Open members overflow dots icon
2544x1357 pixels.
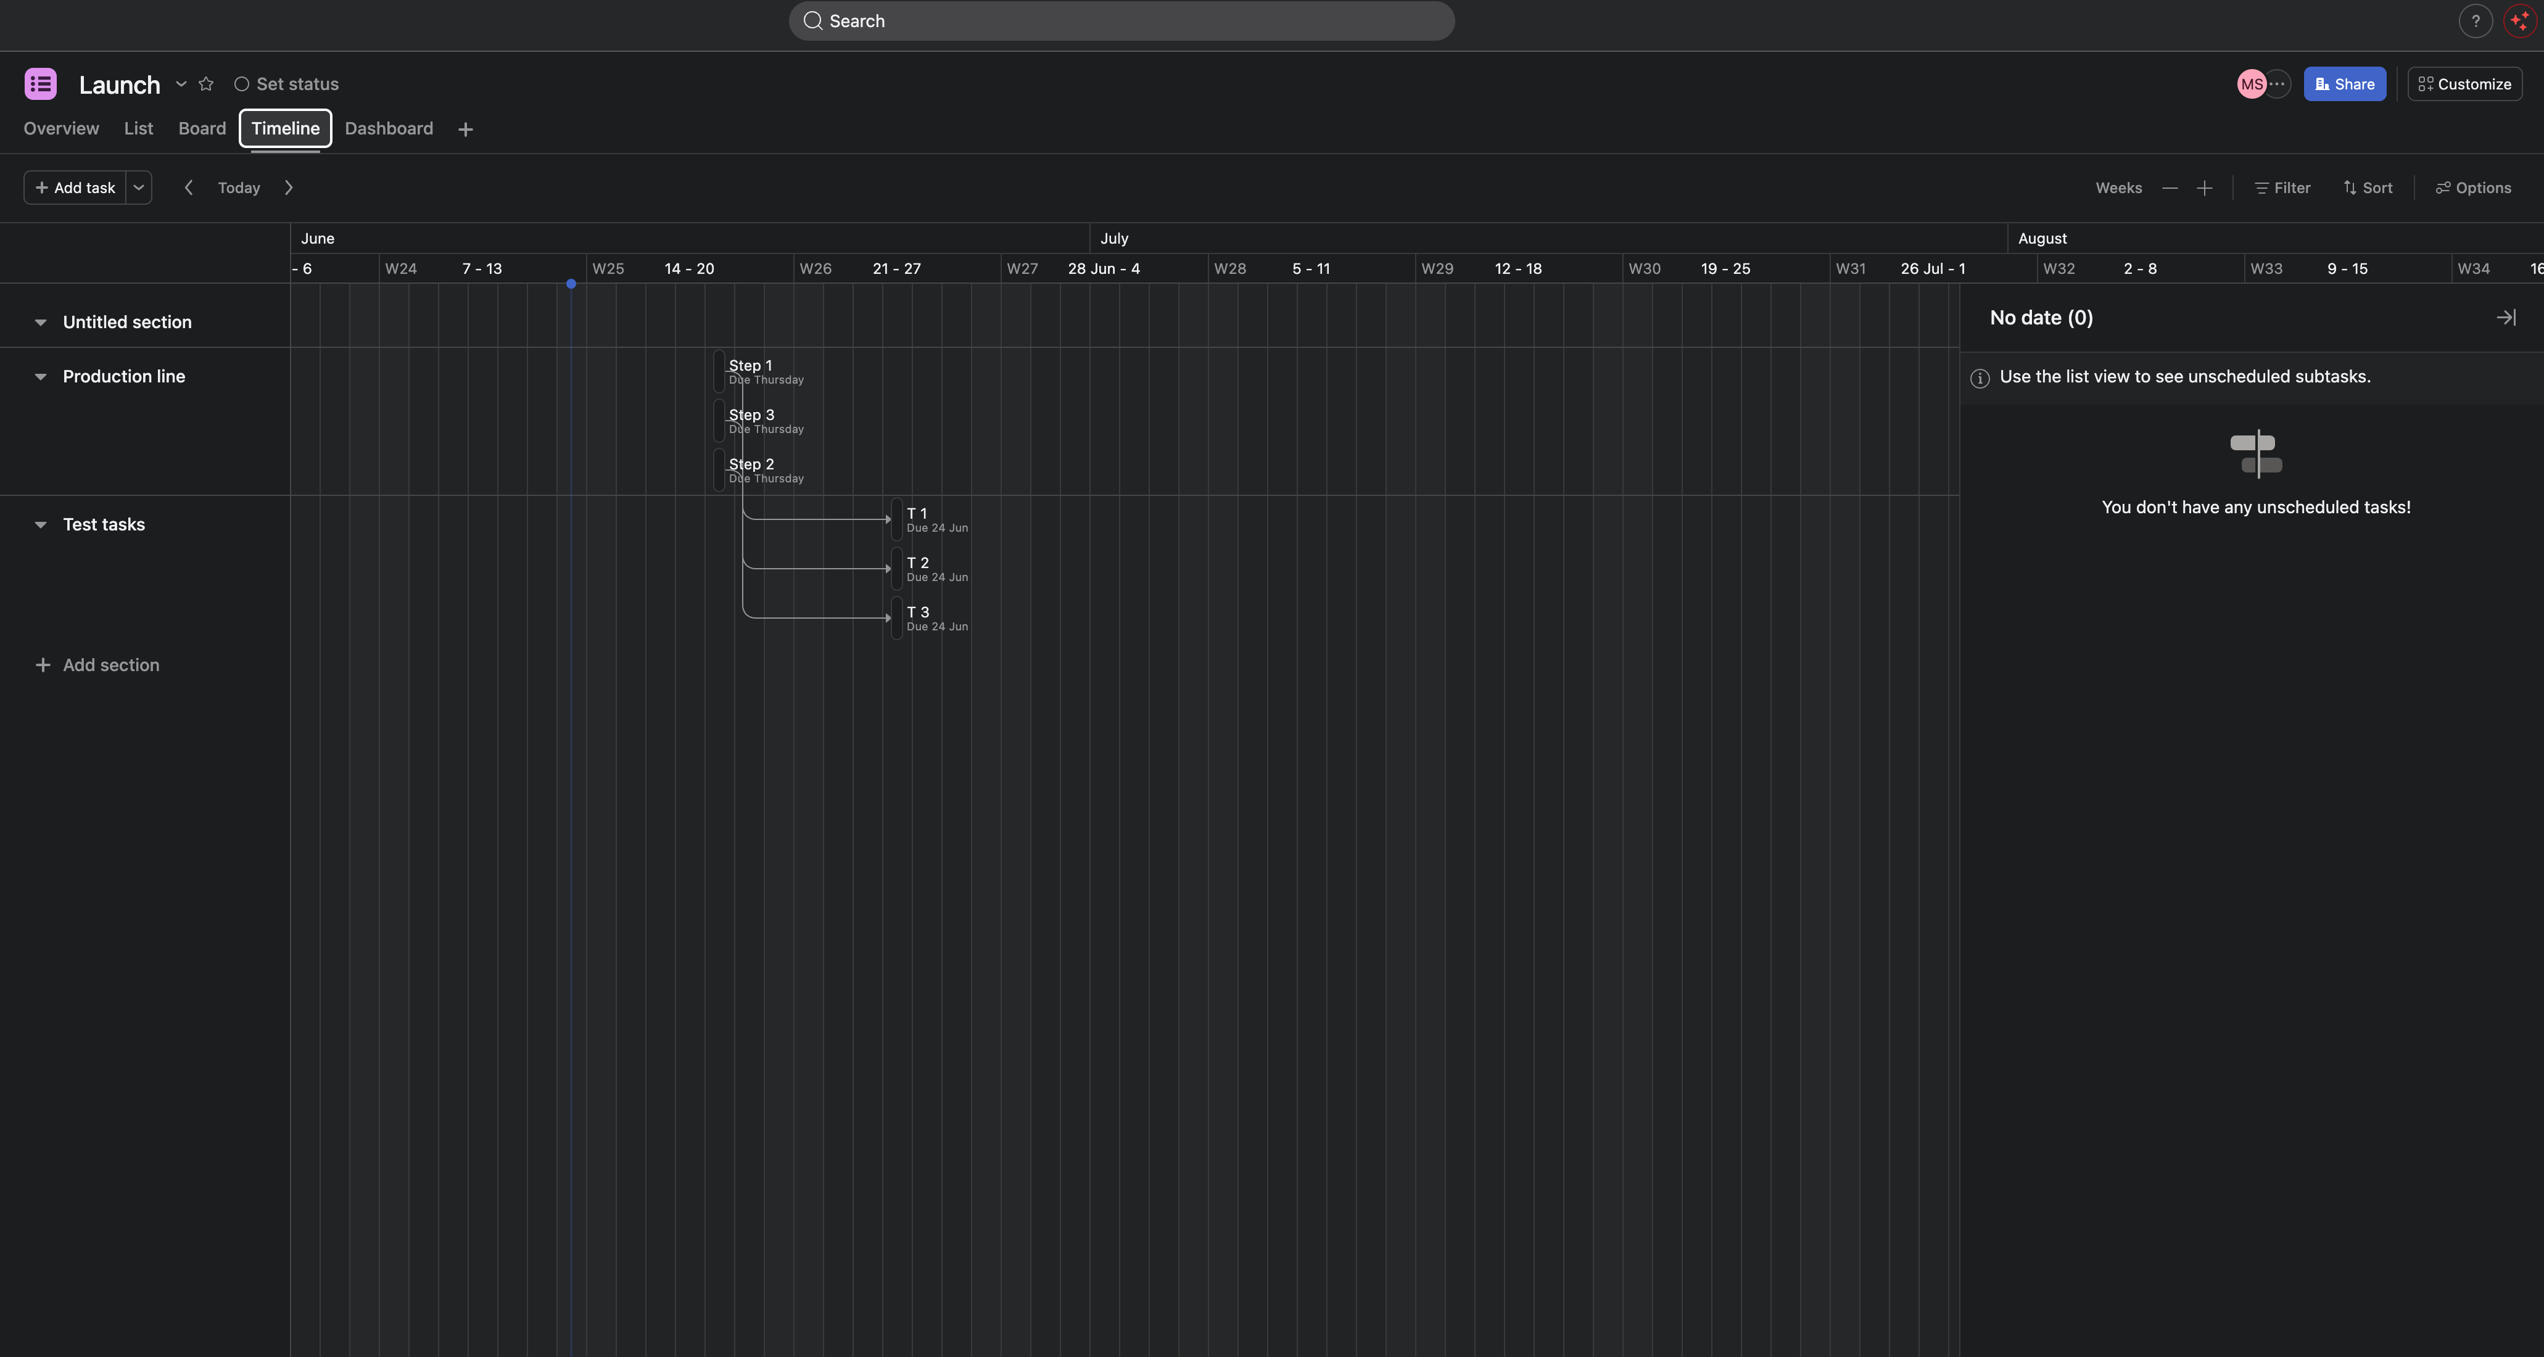click(2276, 84)
